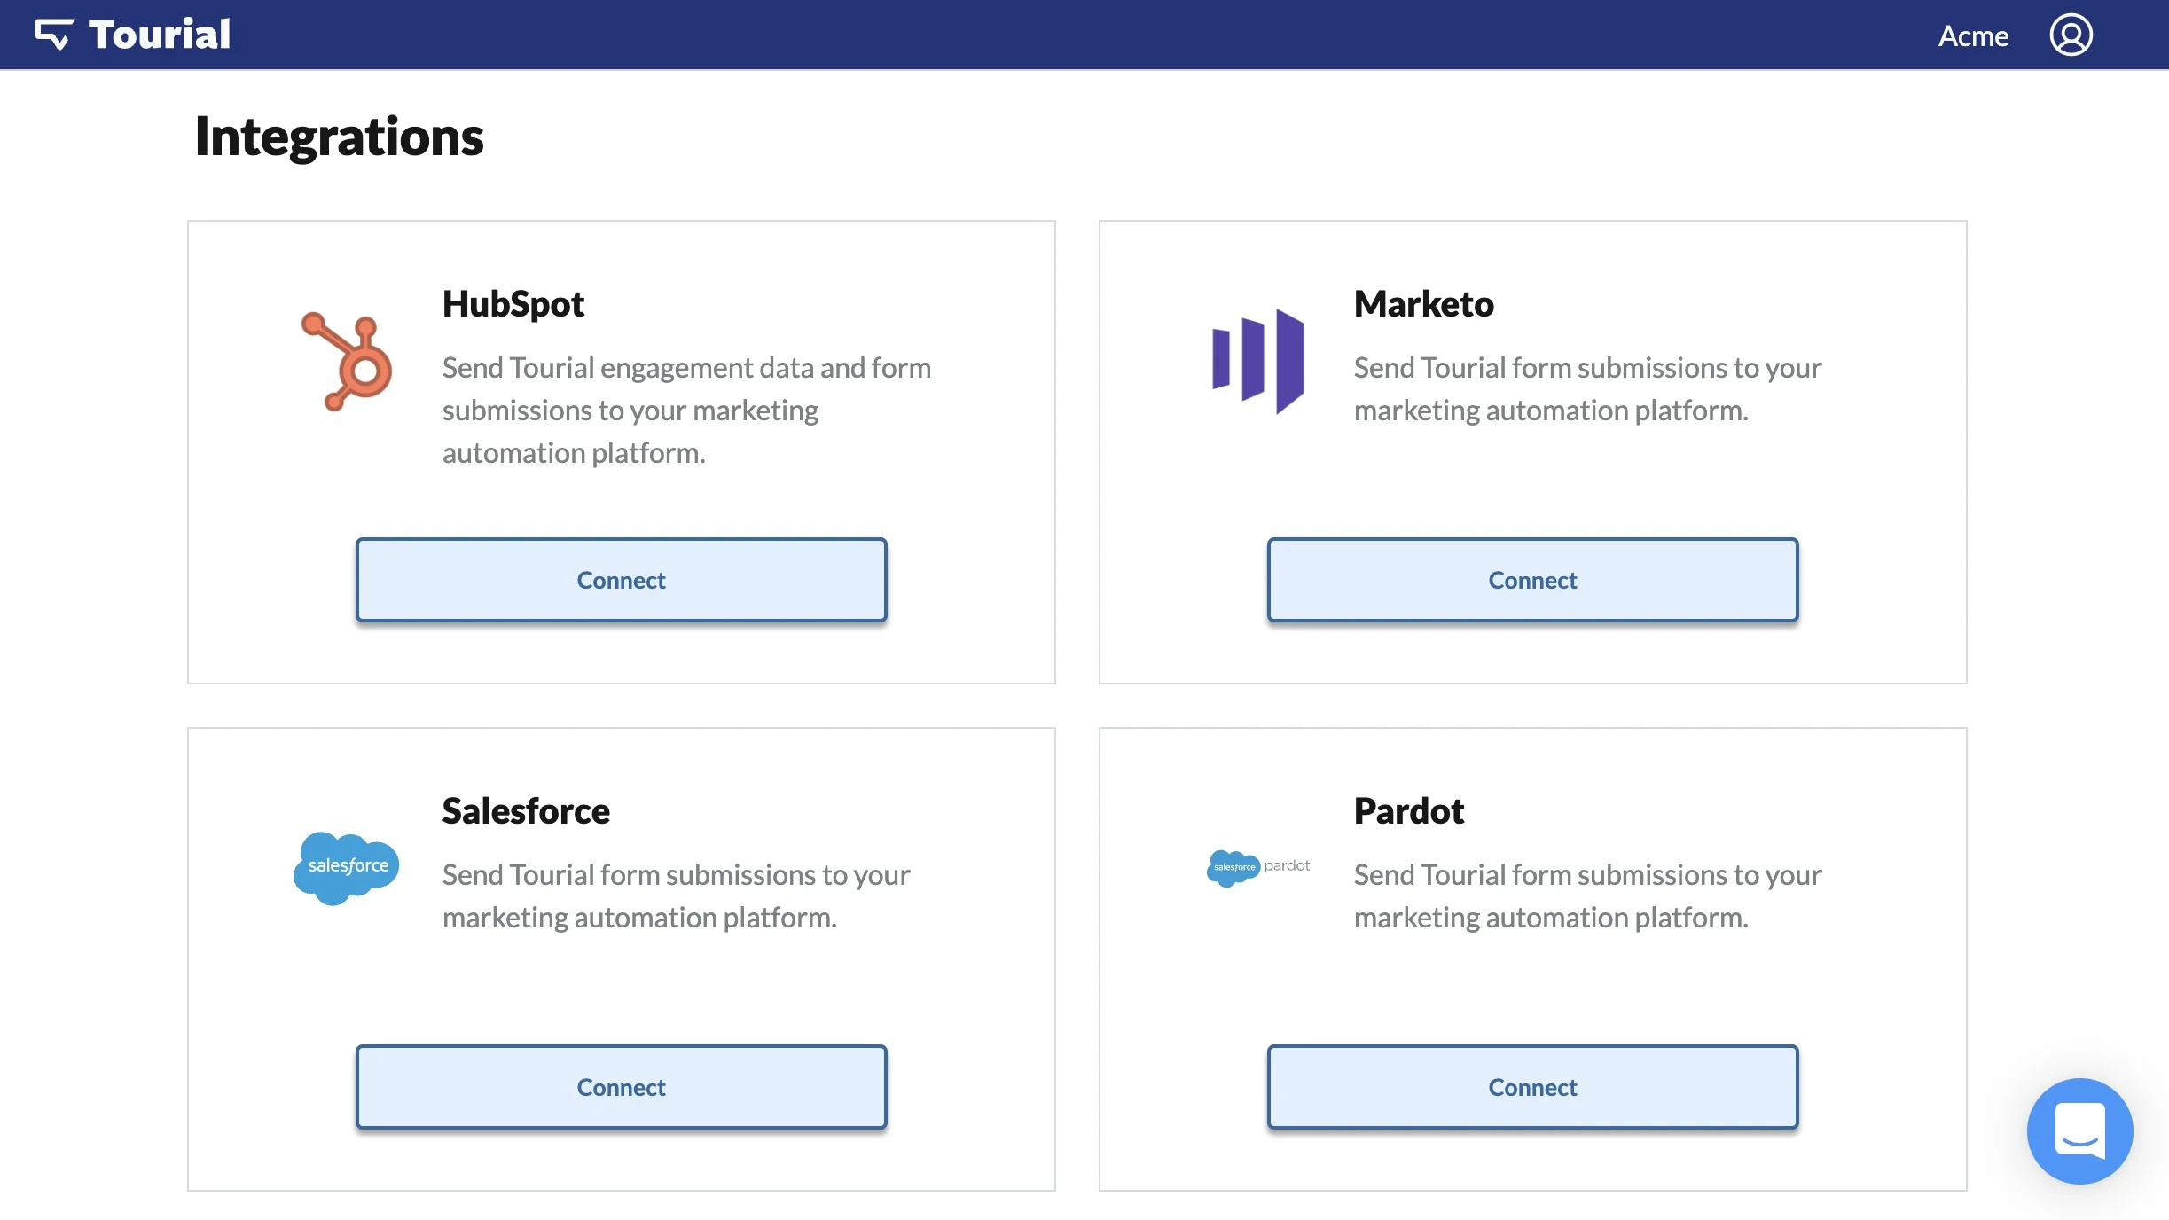This screenshot has height=1220, width=2169.
Task: Connect the Pardot integration
Action: 1533,1087
